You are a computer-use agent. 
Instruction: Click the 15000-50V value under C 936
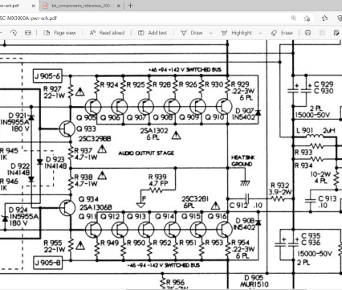[x=315, y=253]
